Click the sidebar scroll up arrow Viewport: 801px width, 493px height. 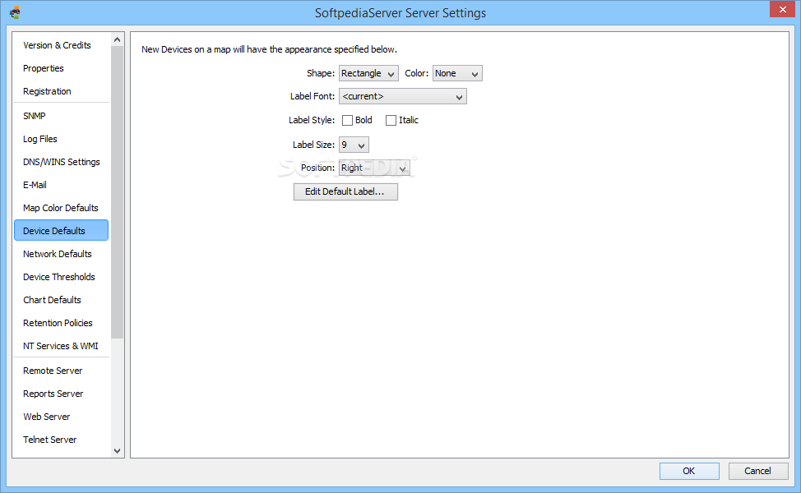tap(117, 39)
